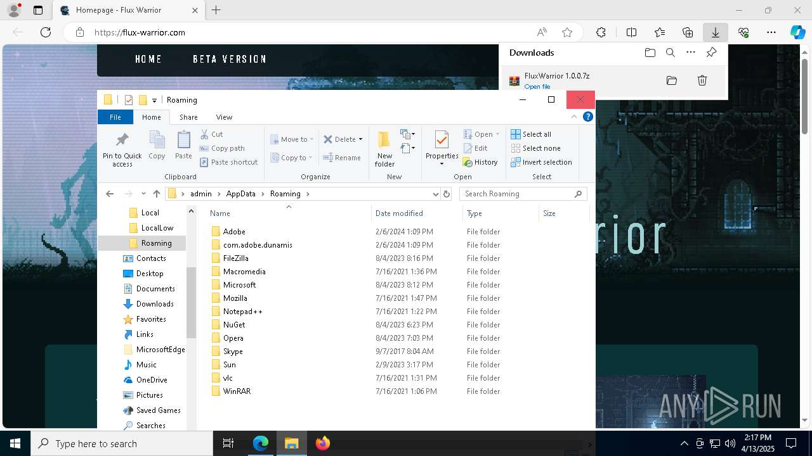Click the Copy ribbon icon
Screen dimensions: 812x456
[157, 146]
